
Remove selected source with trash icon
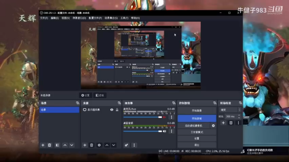[92, 145]
